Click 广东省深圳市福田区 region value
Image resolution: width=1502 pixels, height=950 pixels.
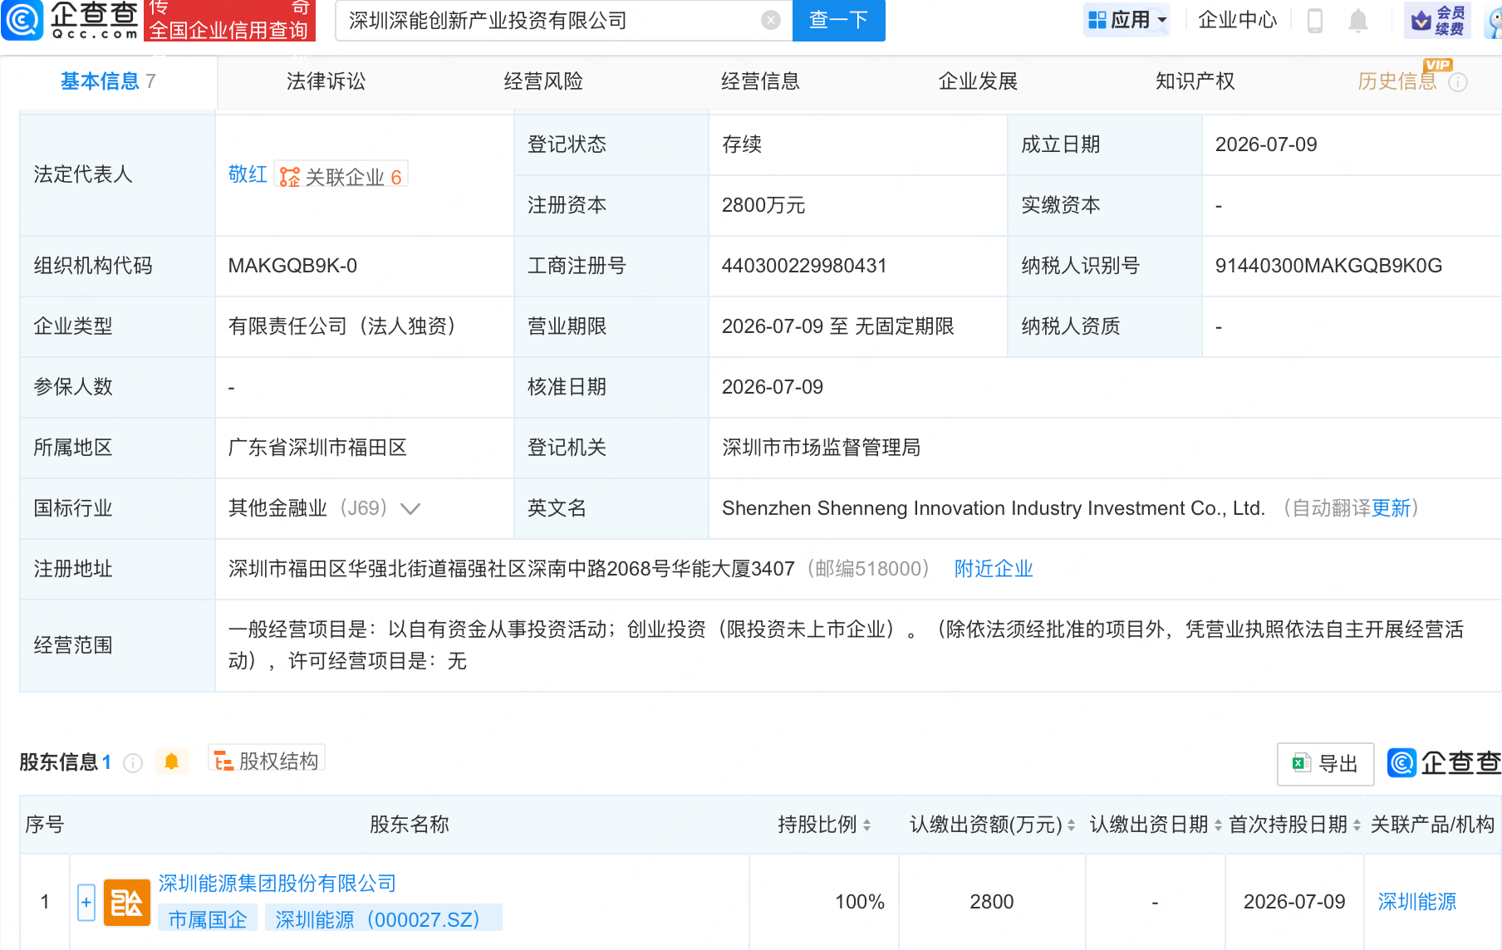(x=317, y=448)
